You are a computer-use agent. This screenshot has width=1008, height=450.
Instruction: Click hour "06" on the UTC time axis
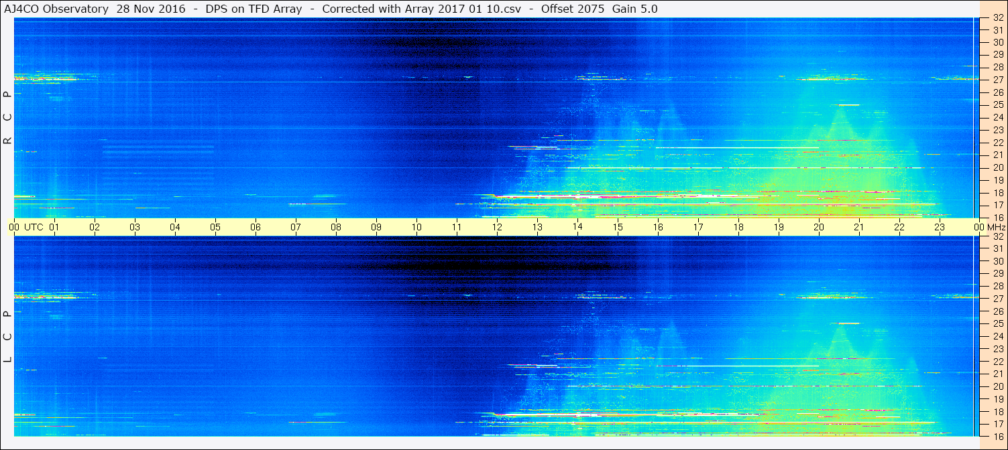pyautogui.click(x=256, y=227)
